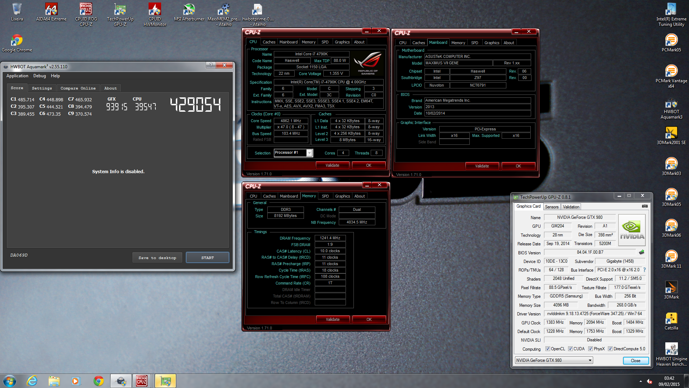Expand Processor #1 selection dropdown
689x388 pixels.
tap(309, 153)
